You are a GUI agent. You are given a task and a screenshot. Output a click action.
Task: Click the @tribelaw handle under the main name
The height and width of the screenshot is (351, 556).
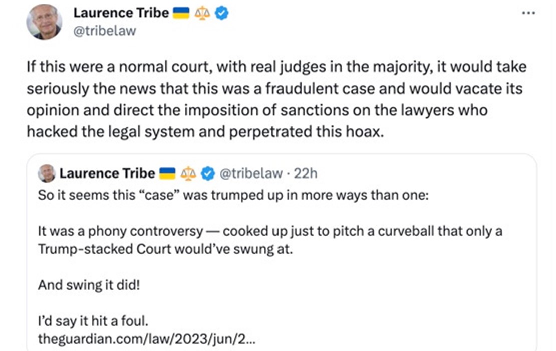tap(104, 31)
